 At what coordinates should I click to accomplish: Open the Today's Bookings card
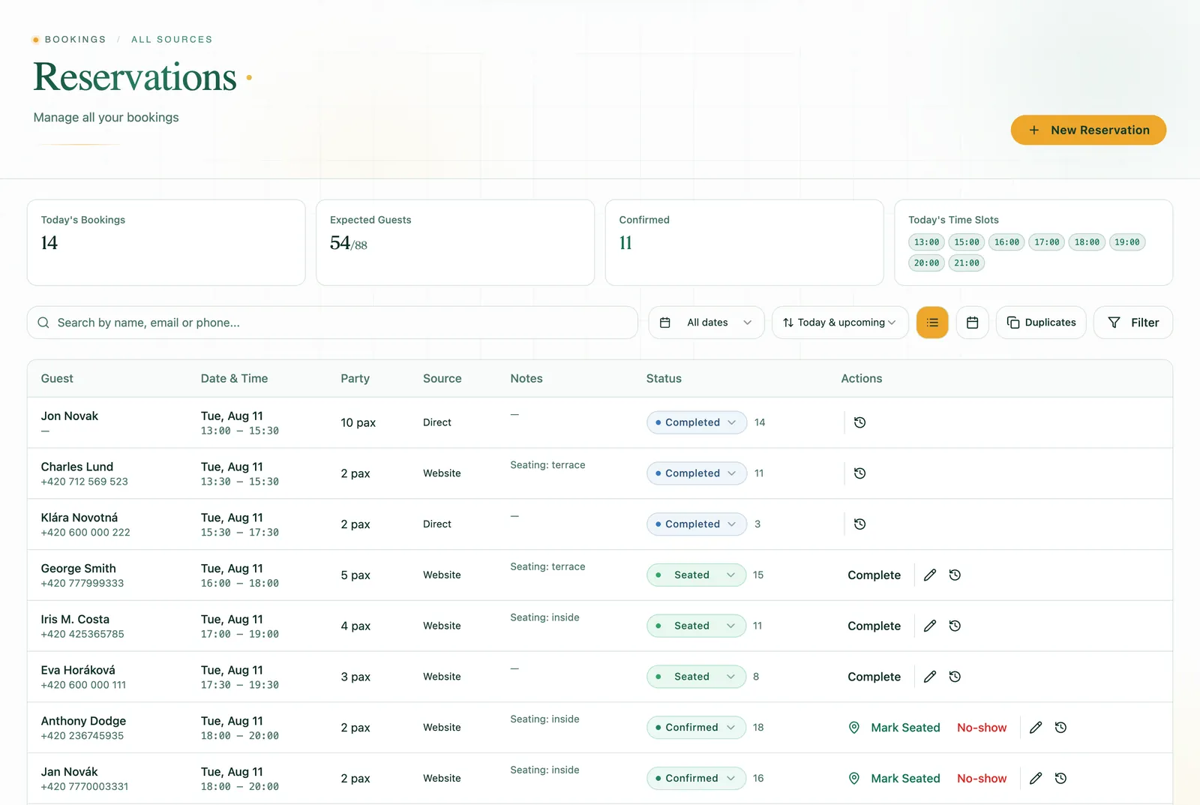click(x=166, y=242)
